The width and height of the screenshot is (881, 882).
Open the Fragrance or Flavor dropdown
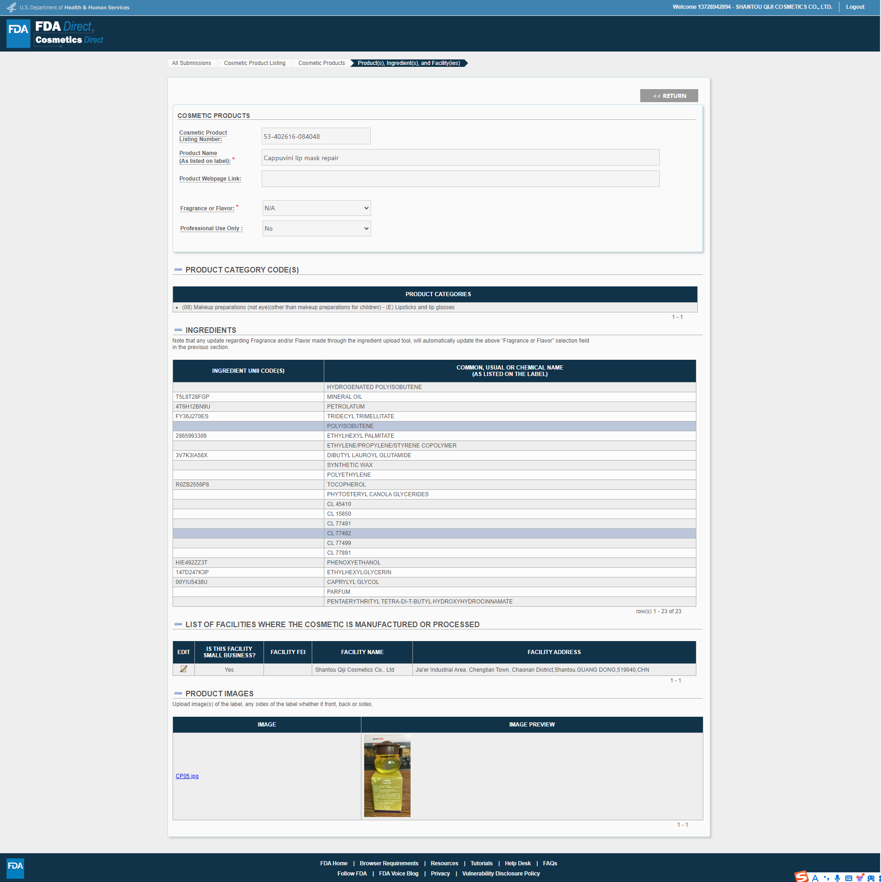point(316,208)
